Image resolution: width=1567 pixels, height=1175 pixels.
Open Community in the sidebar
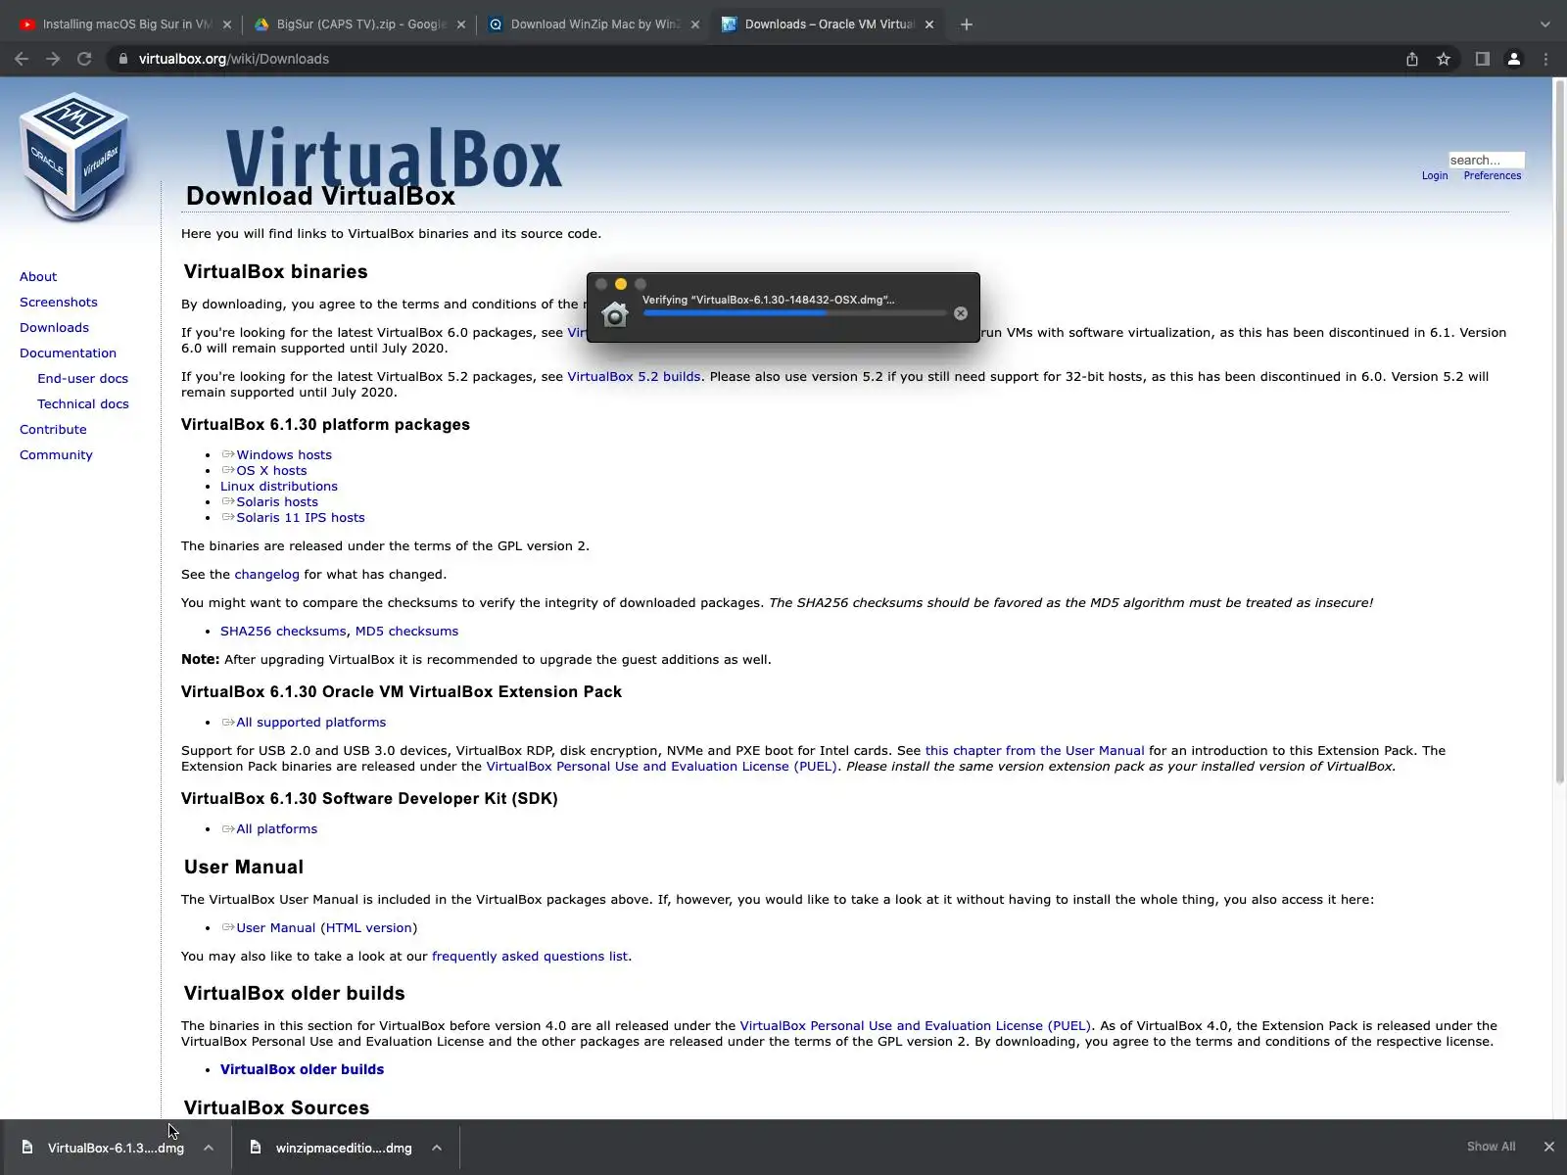[x=56, y=455]
